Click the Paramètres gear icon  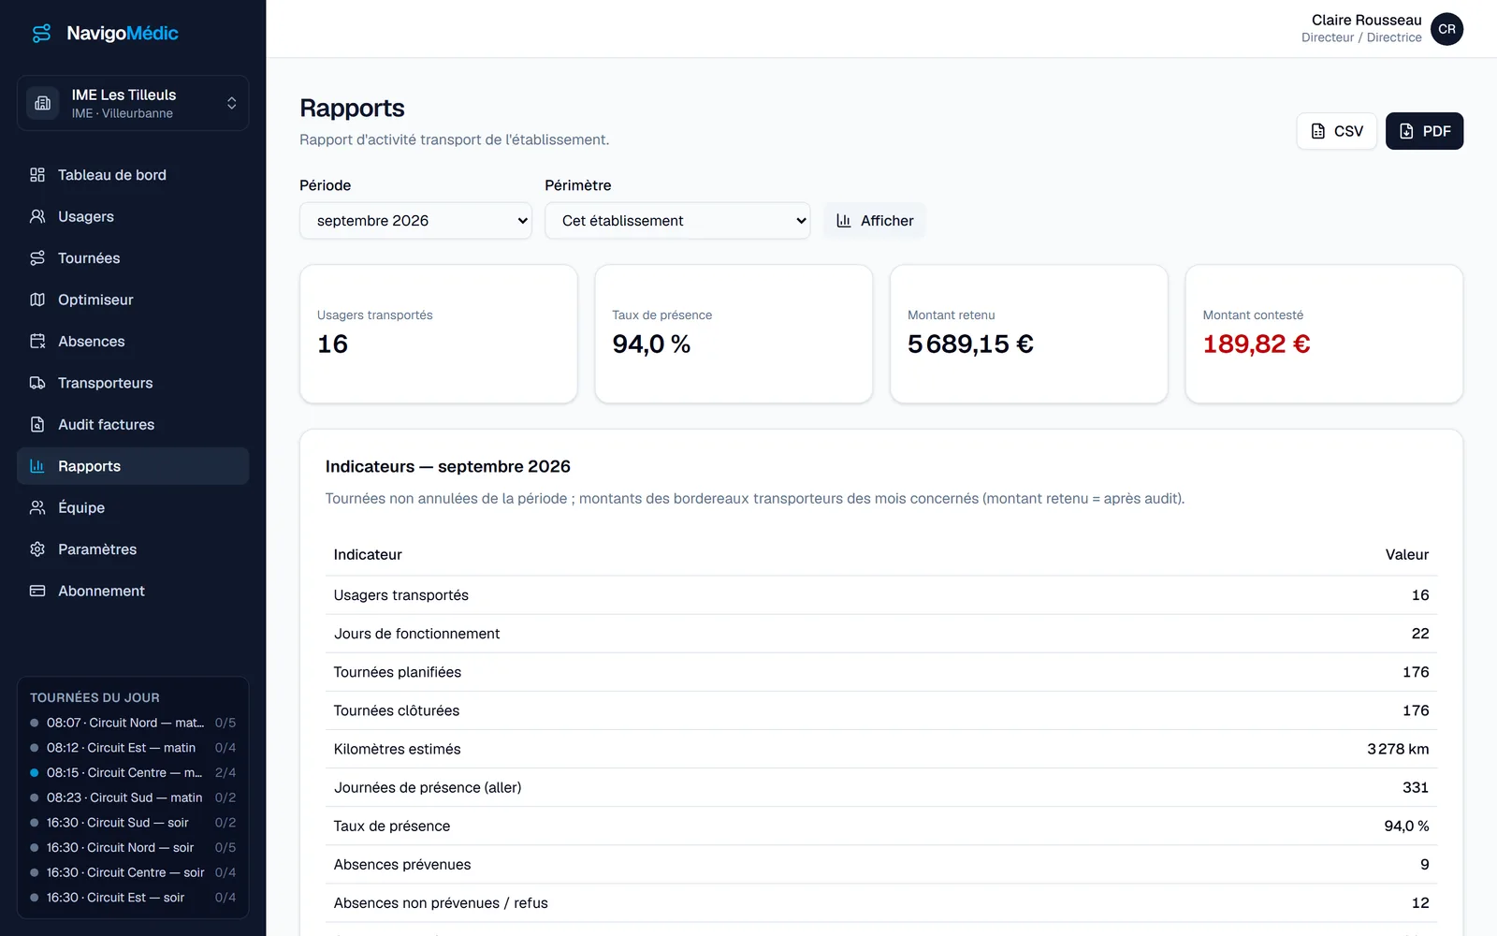[37, 549]
